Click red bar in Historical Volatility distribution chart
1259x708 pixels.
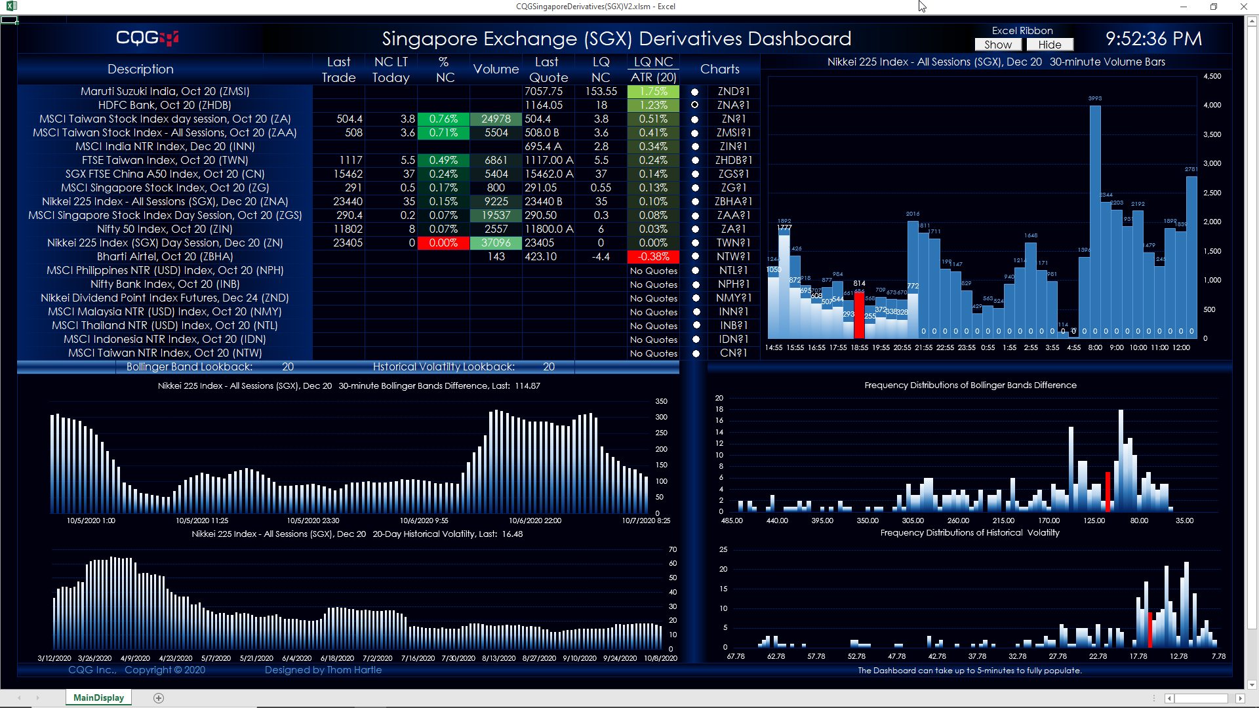1151,629
